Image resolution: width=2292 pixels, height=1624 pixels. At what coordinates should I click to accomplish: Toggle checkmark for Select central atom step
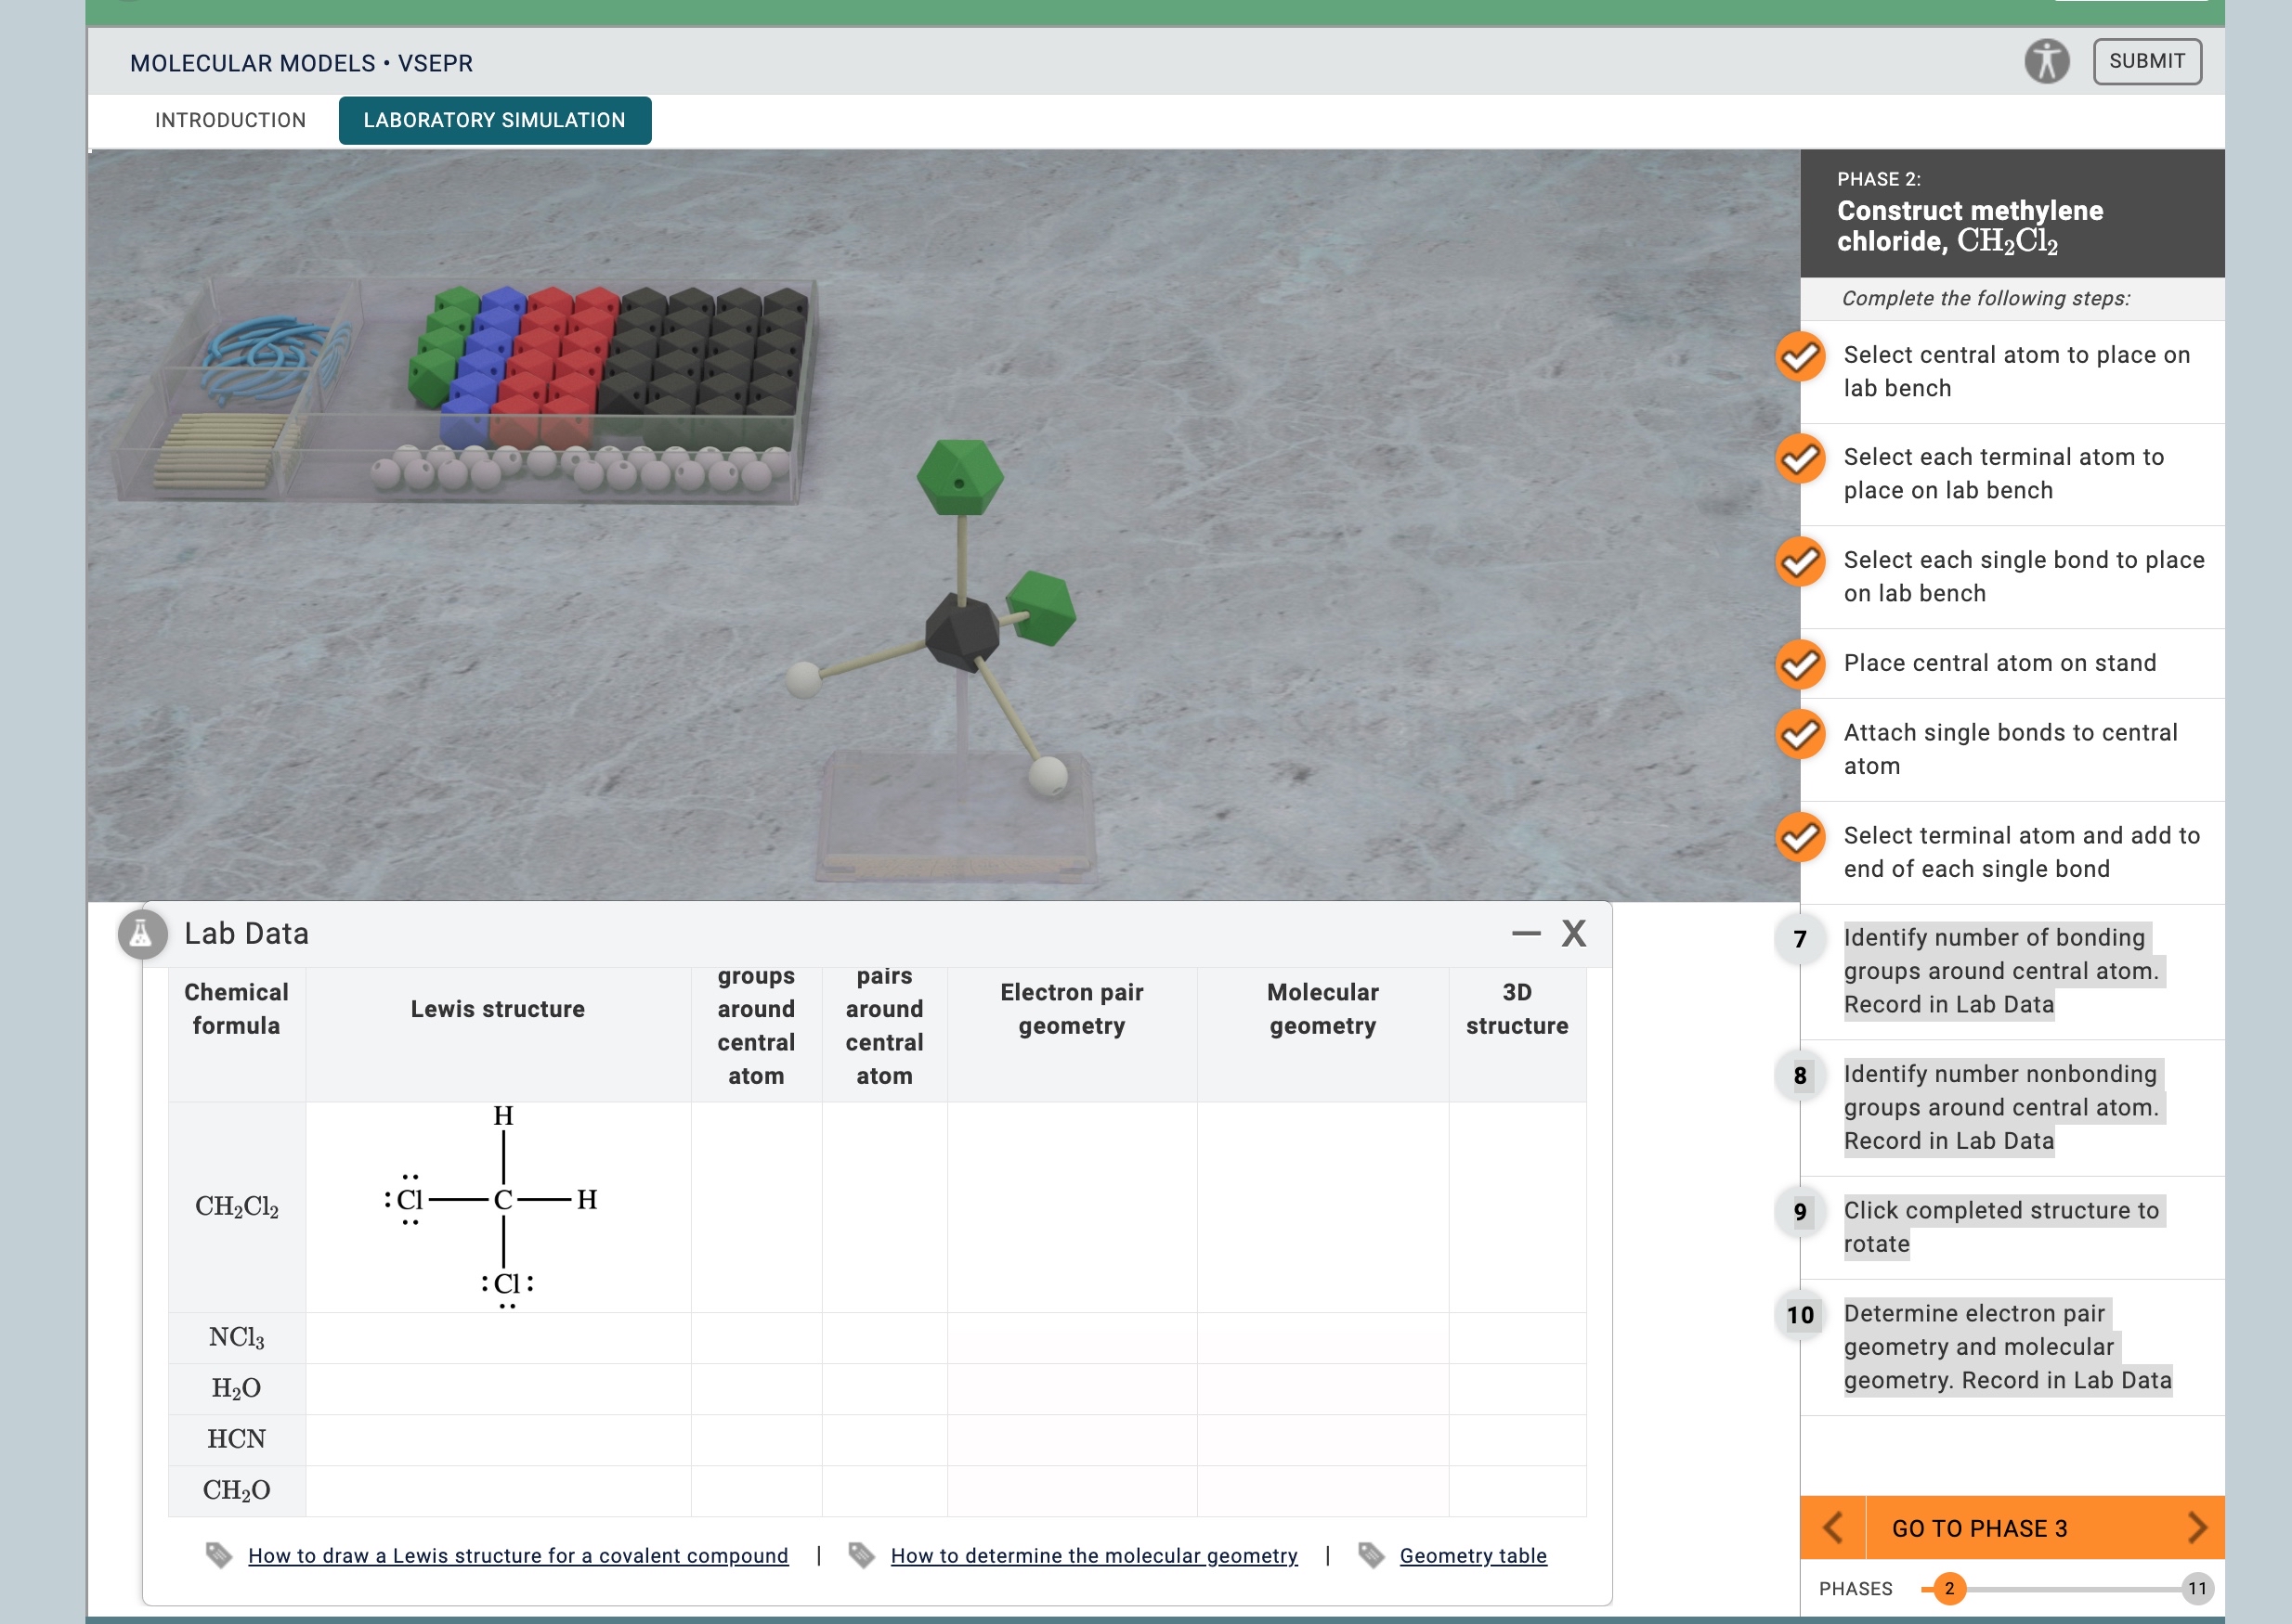coord(1800,357)
